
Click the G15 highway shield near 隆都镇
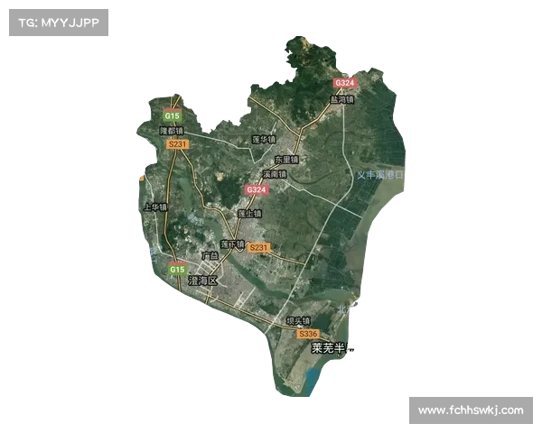[x=172, y=116]
